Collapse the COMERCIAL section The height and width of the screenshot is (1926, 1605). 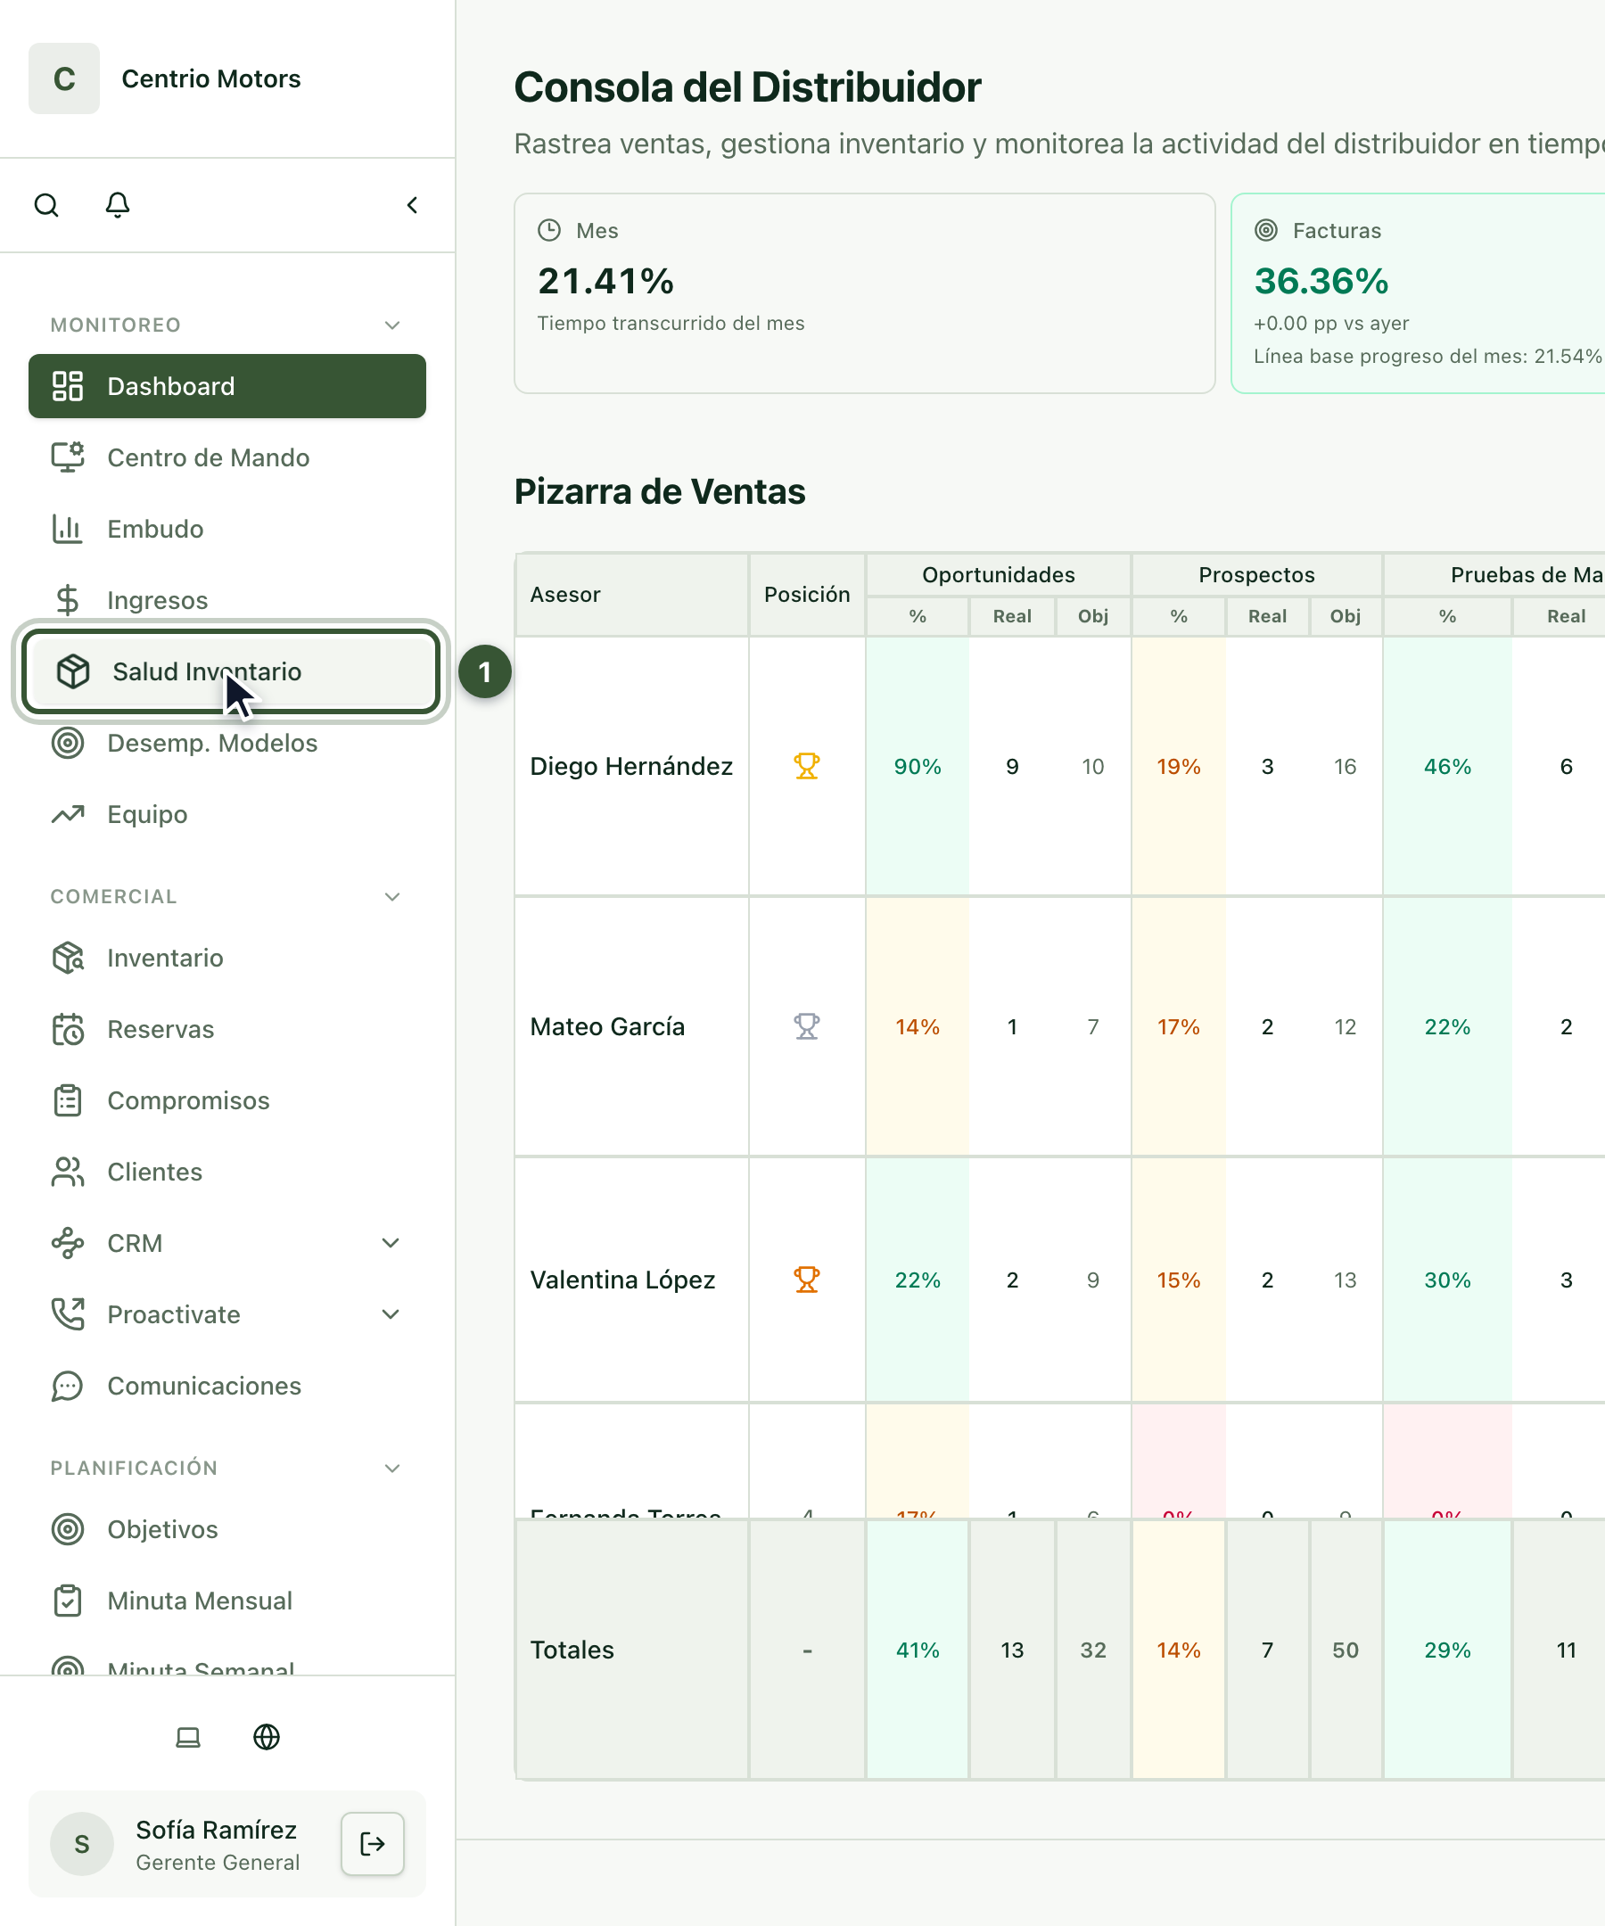point(391,896)
